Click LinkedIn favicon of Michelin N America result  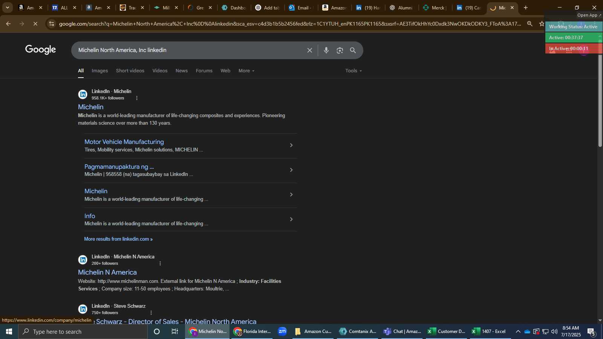pos(83,260)
